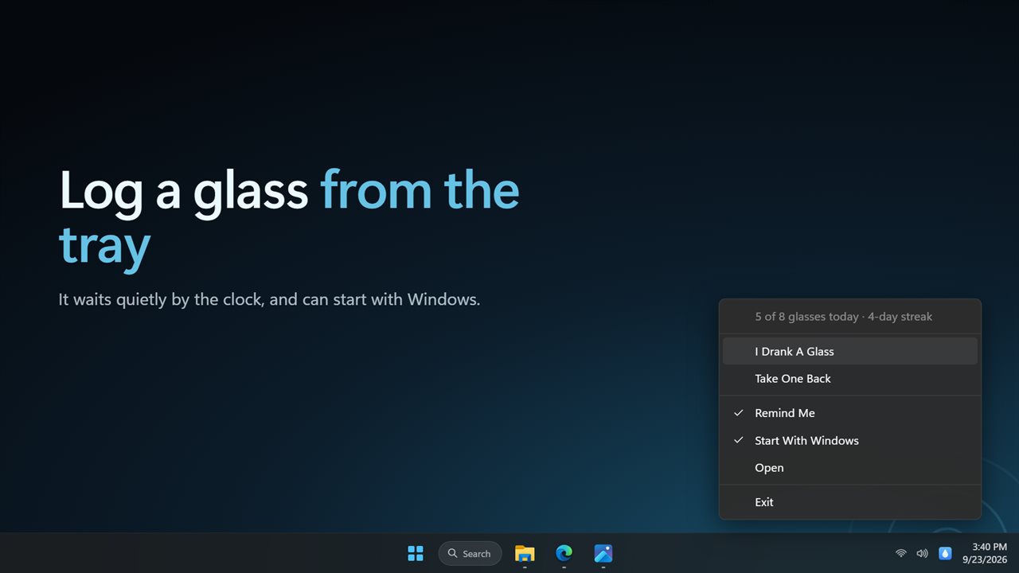The height and width of the screenshot is (573, 1019).
Task: Select Take One Back
Action: [x=850, y=378]
